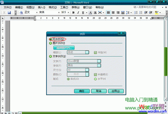This screenshot has width=168, height=114.
Task: Open the Styles and Formatting icon
Action: (x=21, y=12)
